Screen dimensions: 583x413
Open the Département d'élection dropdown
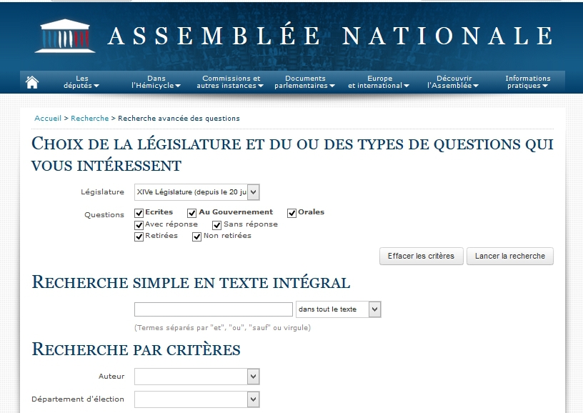tap(196, 399)
